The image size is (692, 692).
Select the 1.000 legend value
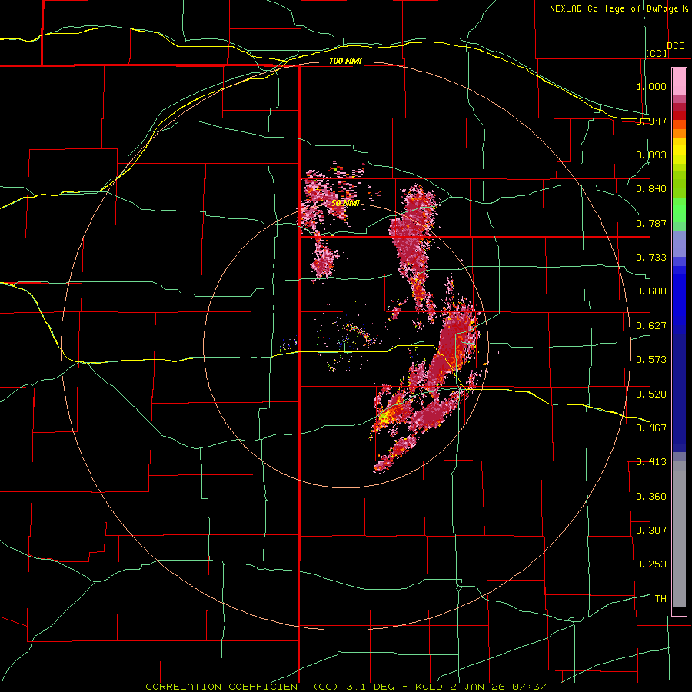[651, 86]
